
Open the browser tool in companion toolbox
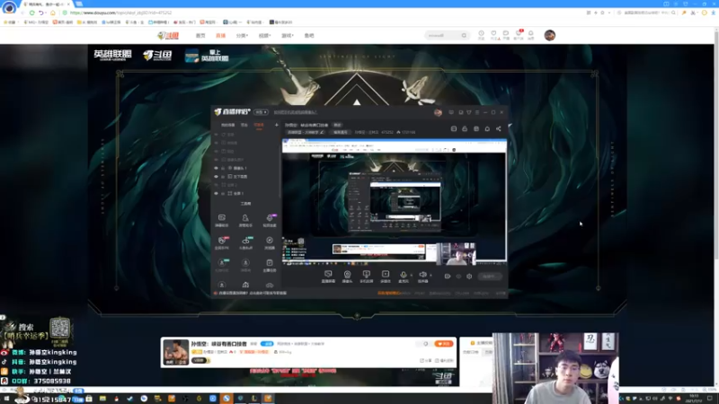point(270,242)
